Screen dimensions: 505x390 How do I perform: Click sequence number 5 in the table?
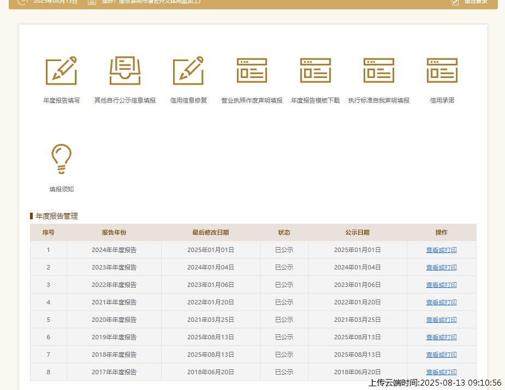(x=48, y=320)
